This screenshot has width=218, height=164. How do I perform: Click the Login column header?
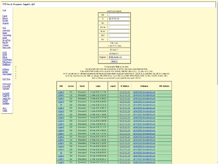98,86
